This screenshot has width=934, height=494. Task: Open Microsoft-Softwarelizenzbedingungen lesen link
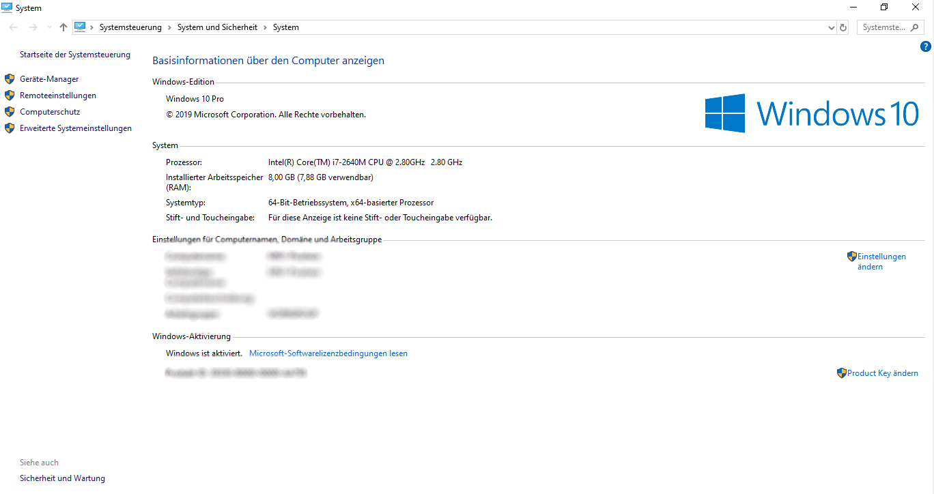coord(328,353)
